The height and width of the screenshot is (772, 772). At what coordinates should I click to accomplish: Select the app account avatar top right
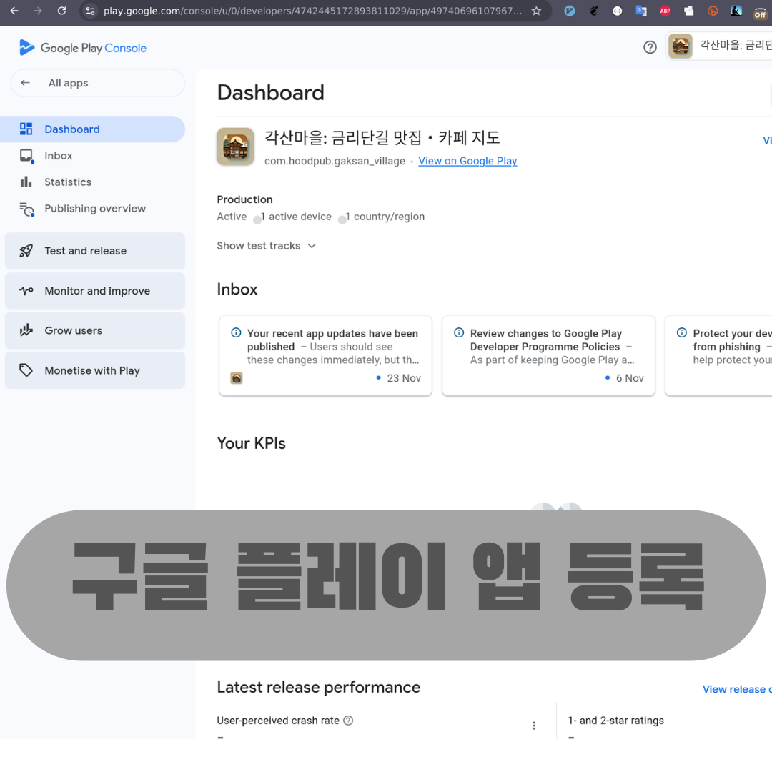(681, 46)
